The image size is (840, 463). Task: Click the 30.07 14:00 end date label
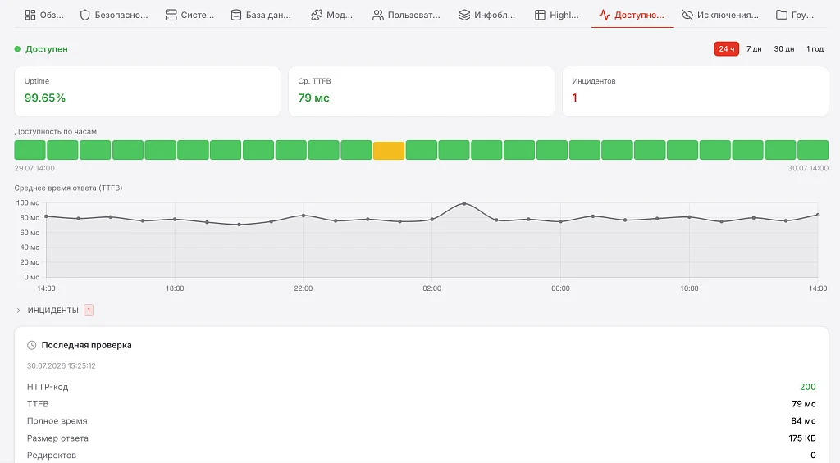pos(808,168)
